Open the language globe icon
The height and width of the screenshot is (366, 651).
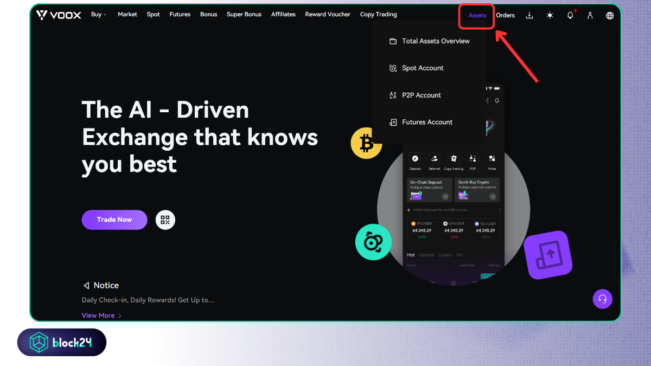[x=610, y=15]
